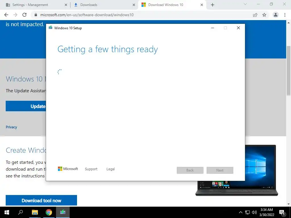This screenshot has height=218, width=291.
Task: Click the Next button in Setup
Action: click(220, 170)
